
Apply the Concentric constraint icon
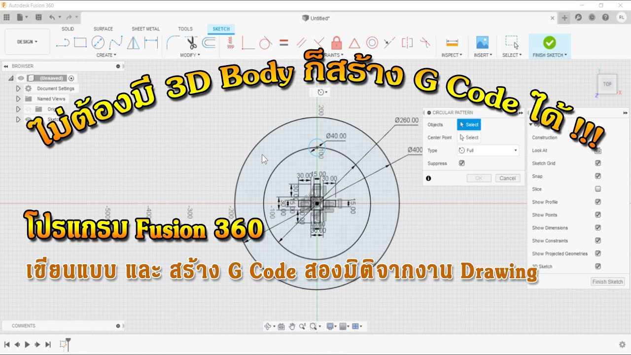(x=372, y=43)
